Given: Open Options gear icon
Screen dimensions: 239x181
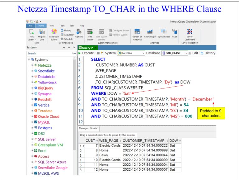Looking at the screenshot, I should pos(79,31).
